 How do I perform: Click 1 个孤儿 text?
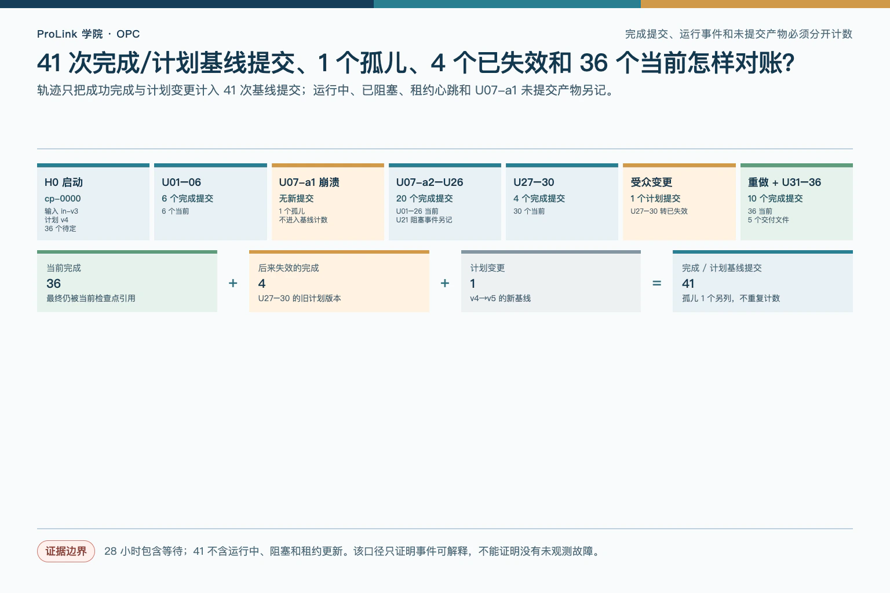291,211
